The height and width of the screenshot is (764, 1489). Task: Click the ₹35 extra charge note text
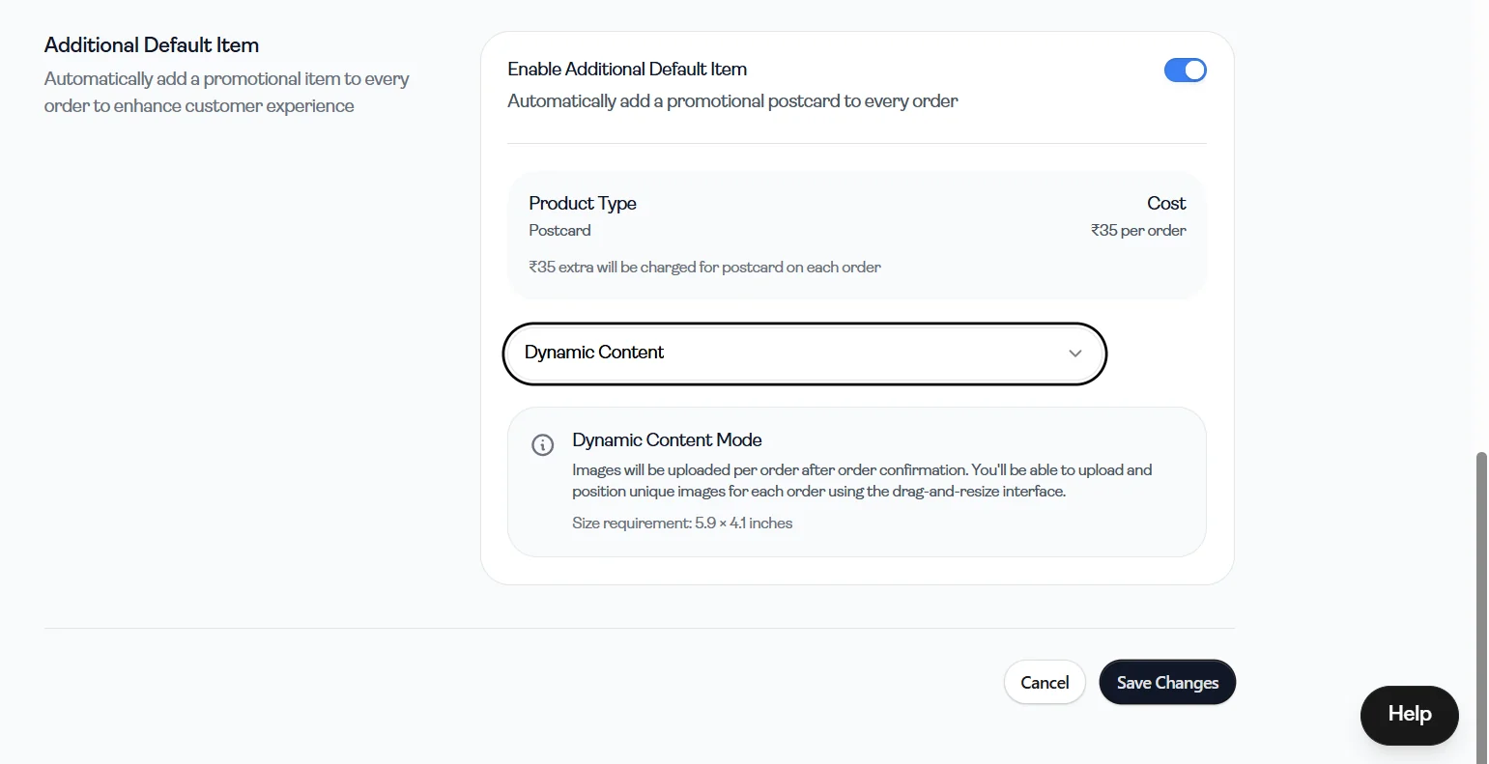pos(704,268)
